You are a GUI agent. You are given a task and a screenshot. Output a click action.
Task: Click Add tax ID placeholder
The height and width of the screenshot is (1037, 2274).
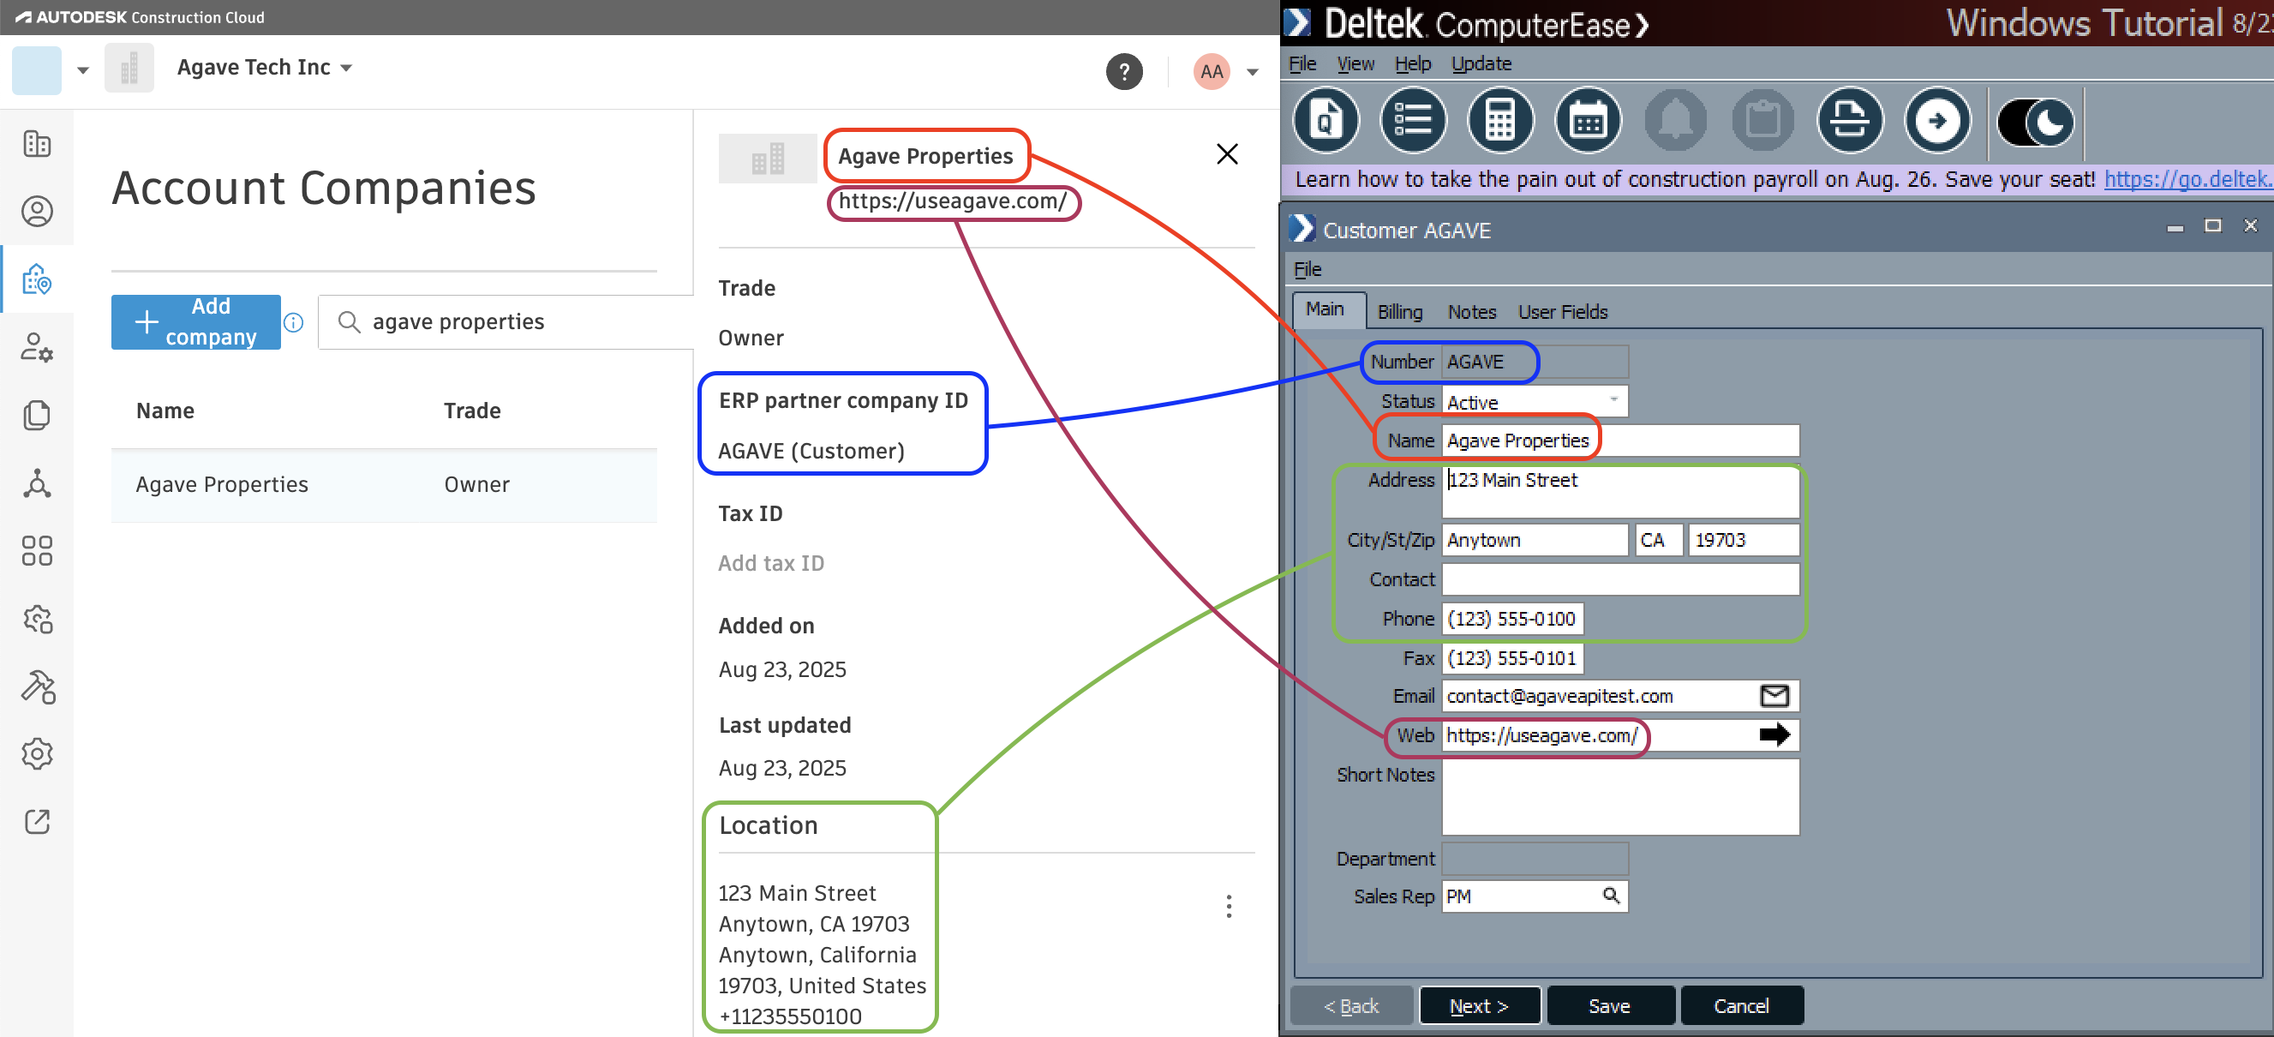(x=770, y=564)
